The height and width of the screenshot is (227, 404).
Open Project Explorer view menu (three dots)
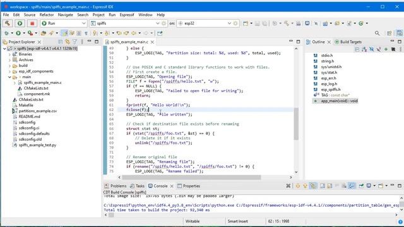tap(82, 42)
